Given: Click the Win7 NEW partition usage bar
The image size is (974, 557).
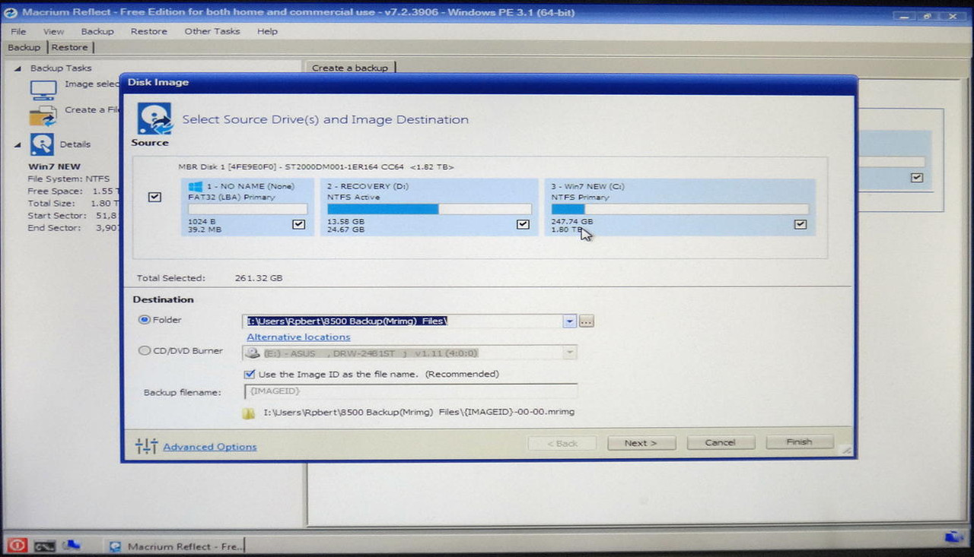Looking at the screenshot, I should (680, 209).
